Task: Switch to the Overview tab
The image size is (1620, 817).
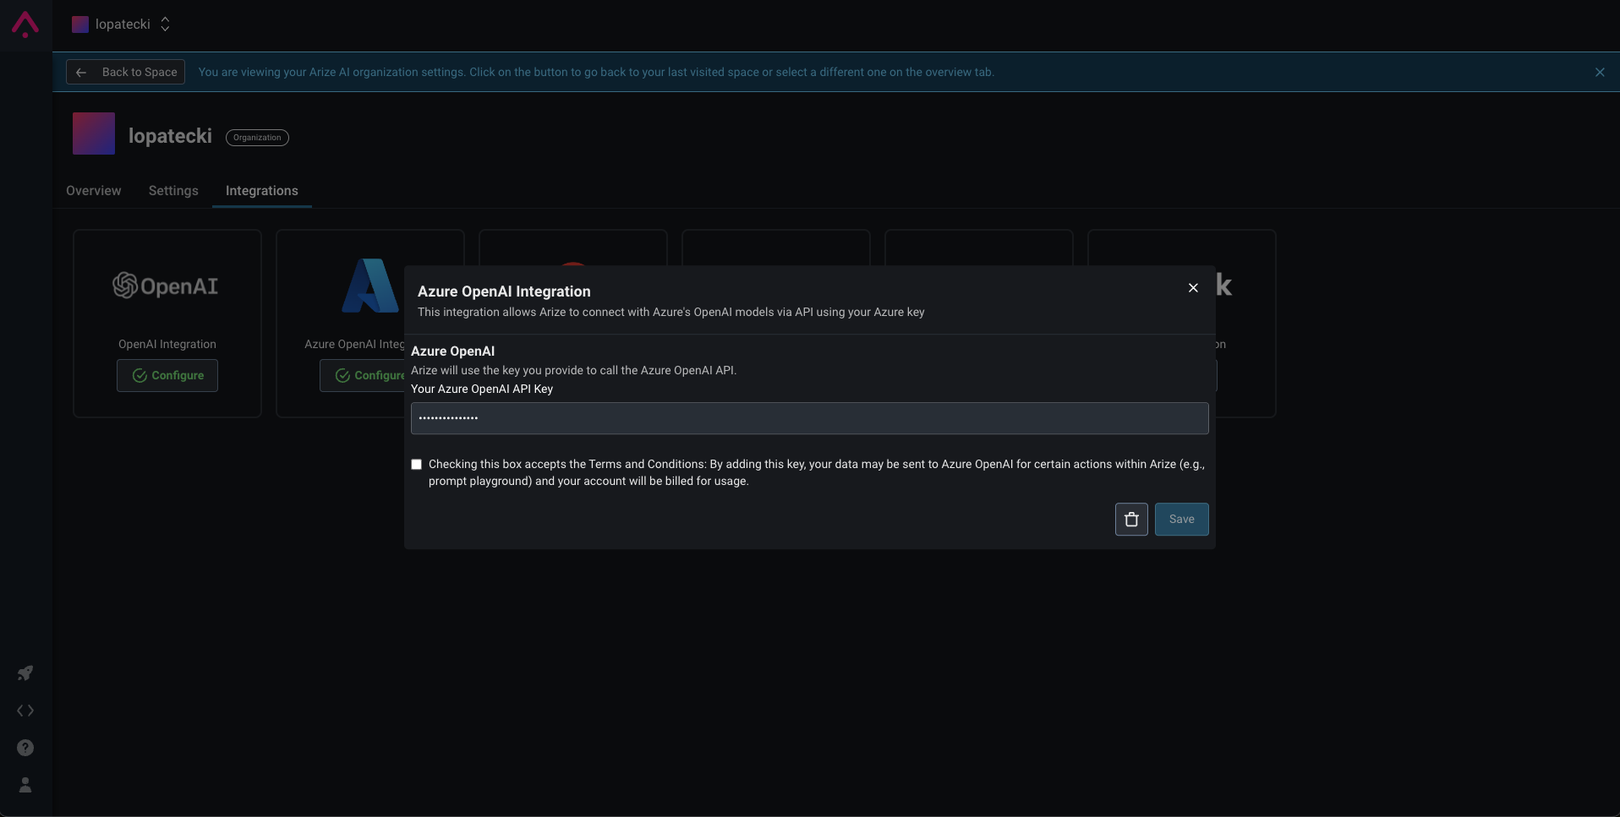Action: pos(94,191)
